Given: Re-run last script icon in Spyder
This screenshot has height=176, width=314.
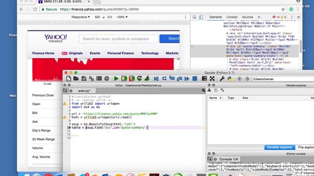Looking at the screenshot, I should pyautogui.click(x=139, y=79).
